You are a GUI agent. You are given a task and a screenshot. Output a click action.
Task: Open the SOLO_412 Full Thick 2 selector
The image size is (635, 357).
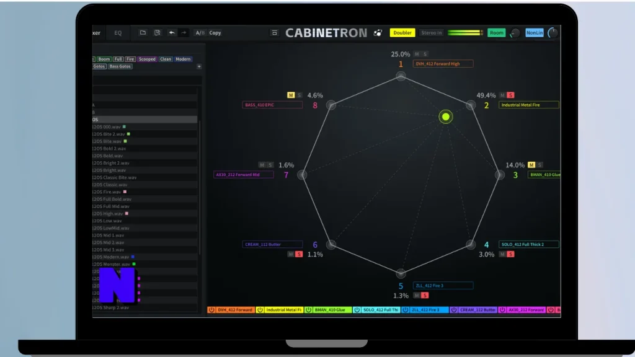(529, 244)
